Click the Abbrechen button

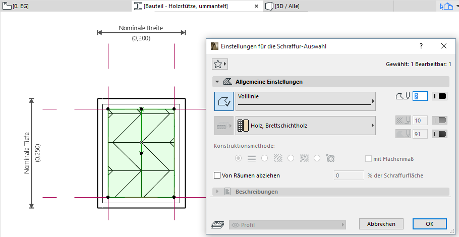pyautogui.click(x=381, y=224)
